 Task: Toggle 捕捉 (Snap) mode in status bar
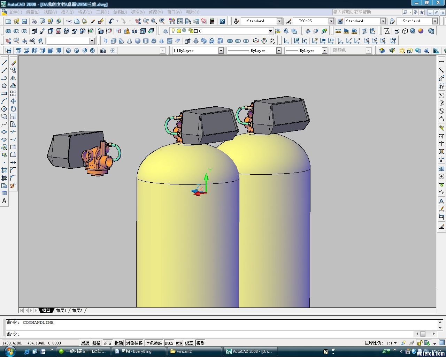85,343
